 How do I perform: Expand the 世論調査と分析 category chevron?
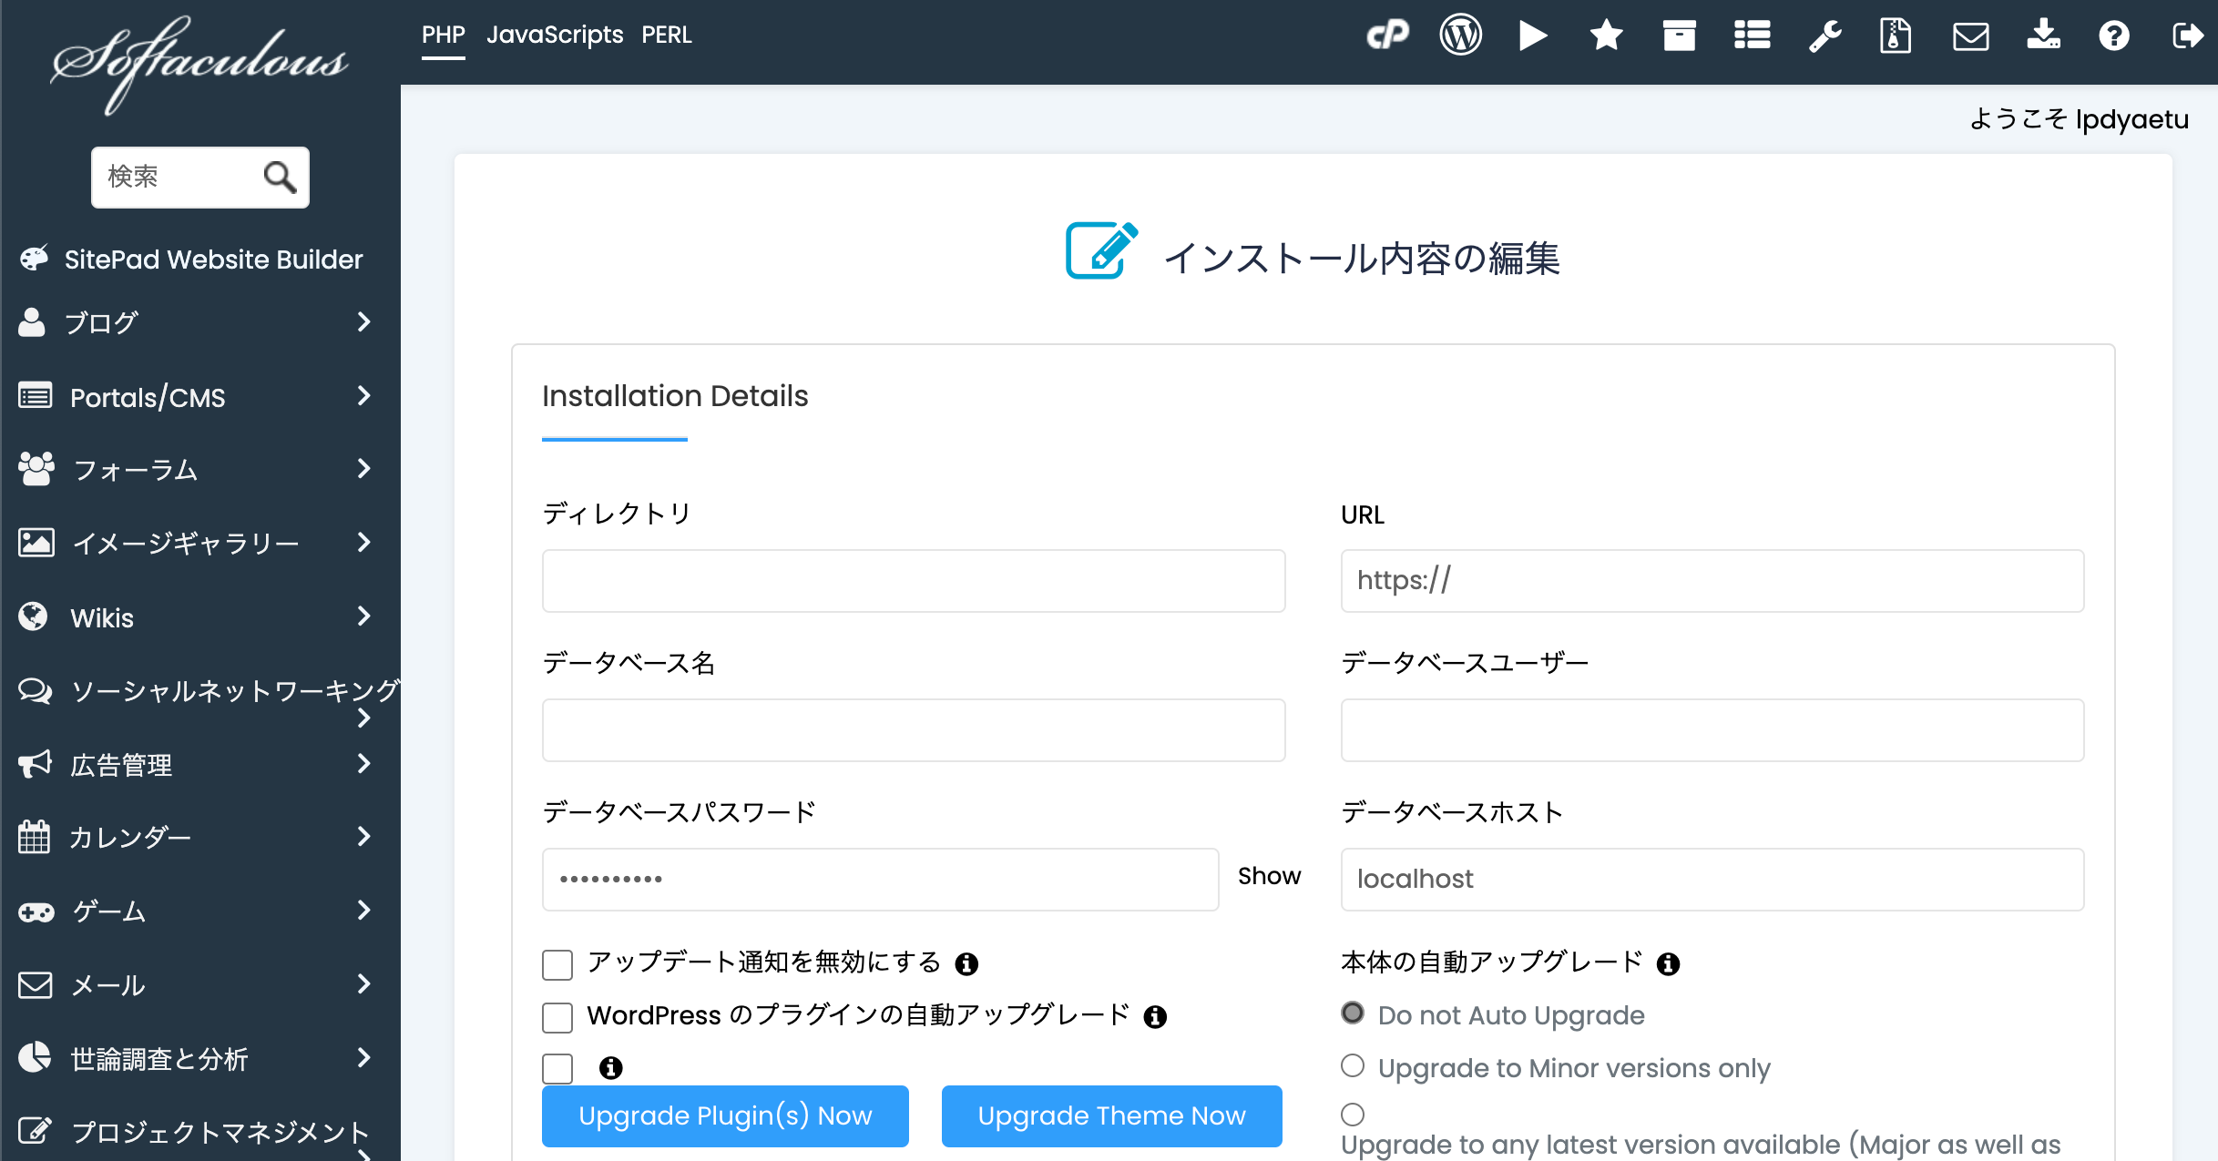(363, 1057)
